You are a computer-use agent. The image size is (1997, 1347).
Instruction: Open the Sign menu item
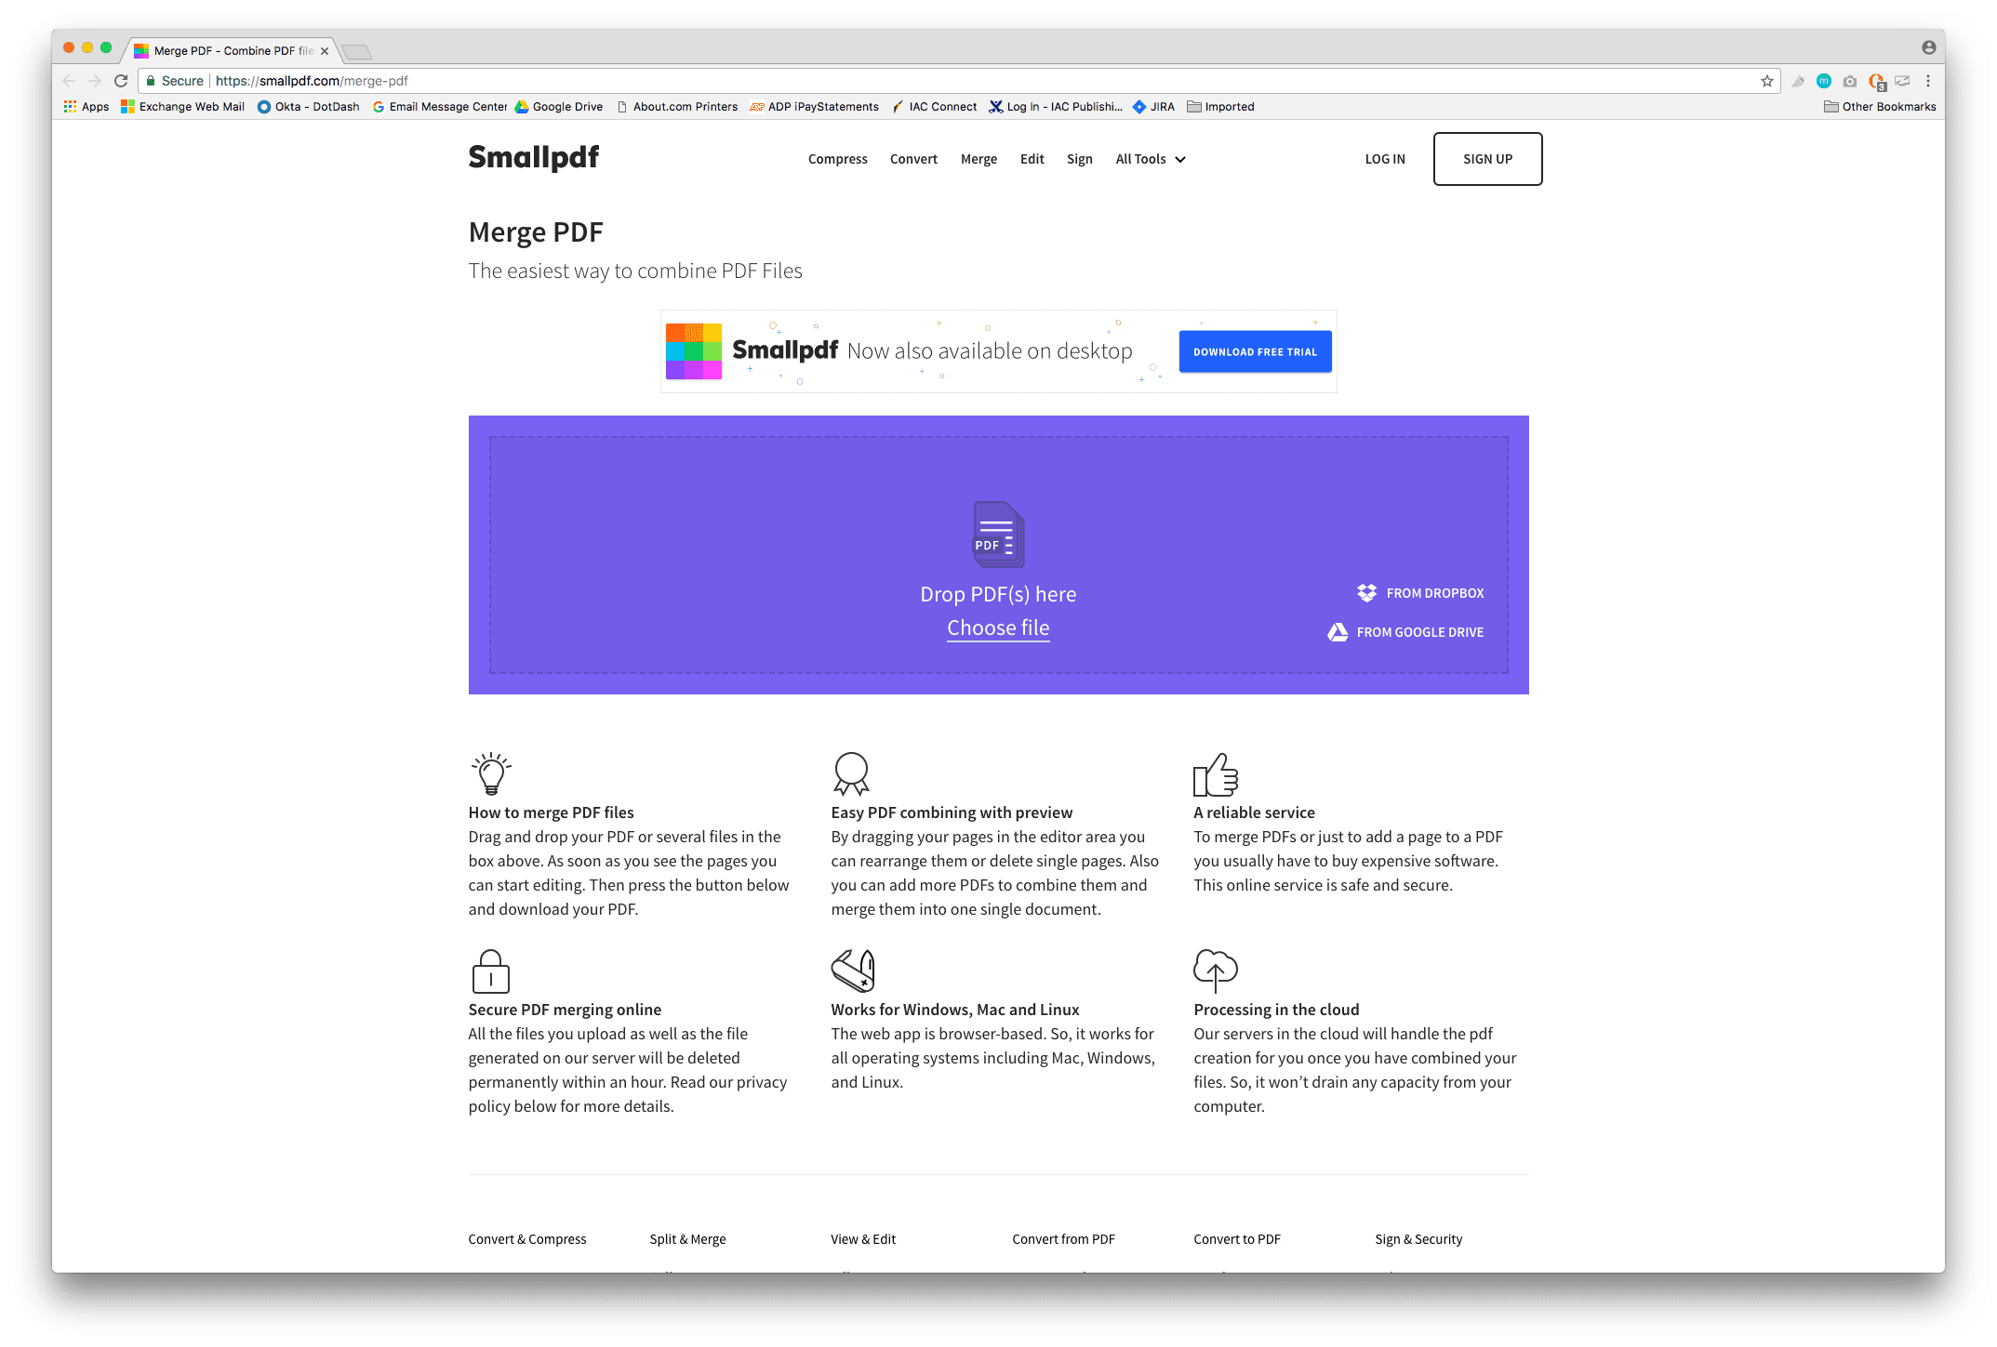1079,159
